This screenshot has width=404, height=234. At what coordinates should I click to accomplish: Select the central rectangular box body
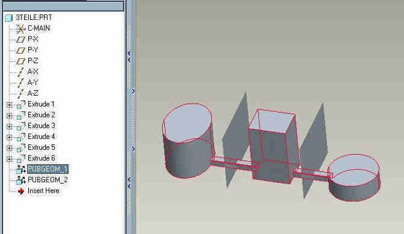point(273,147)
